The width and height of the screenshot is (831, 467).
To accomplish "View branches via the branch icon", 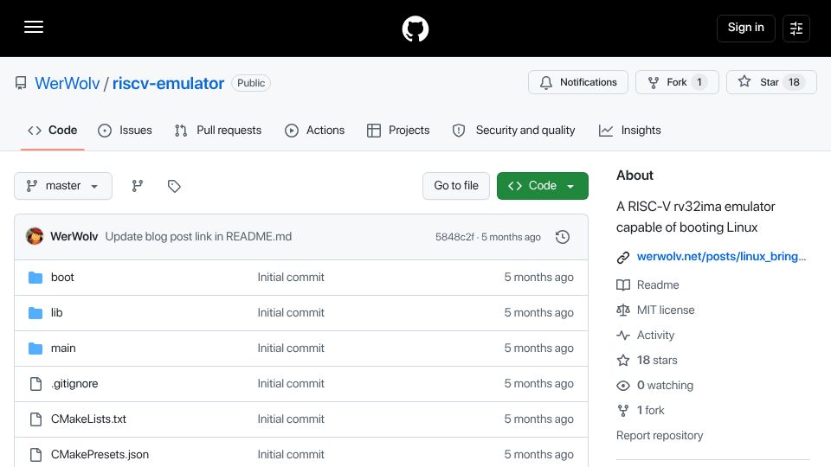I will 138,186.
